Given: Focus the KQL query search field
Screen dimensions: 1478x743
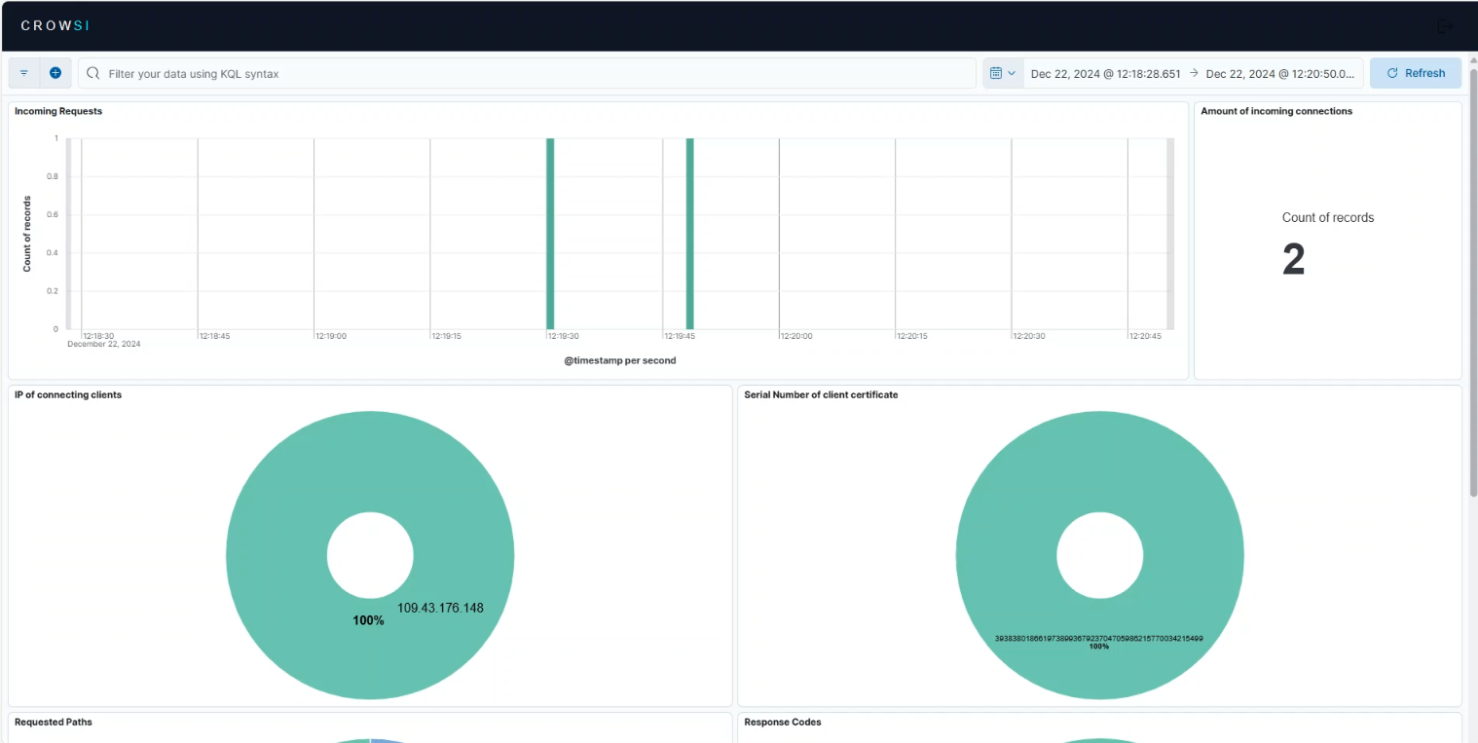Looking at the screenshot, I should tap(527, 73).
